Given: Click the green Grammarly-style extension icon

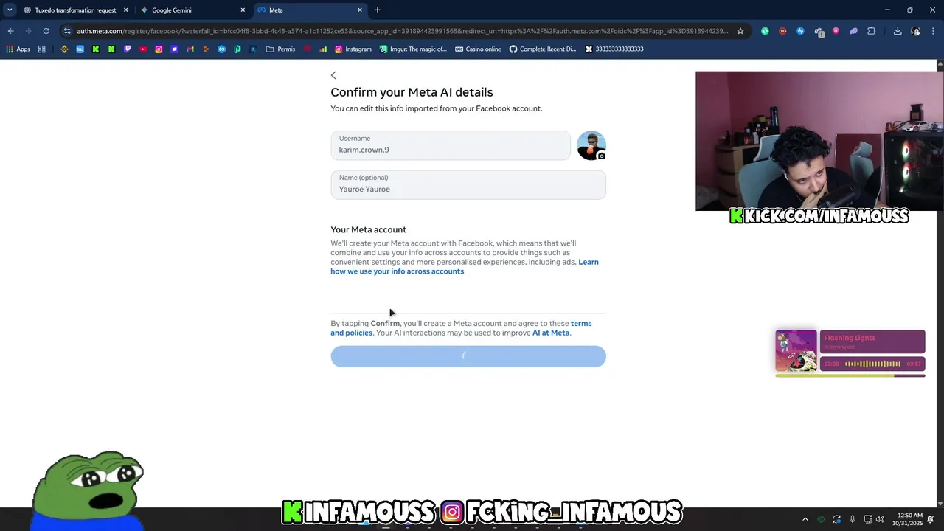Looking at the screenshot, I should pos(765,31).
